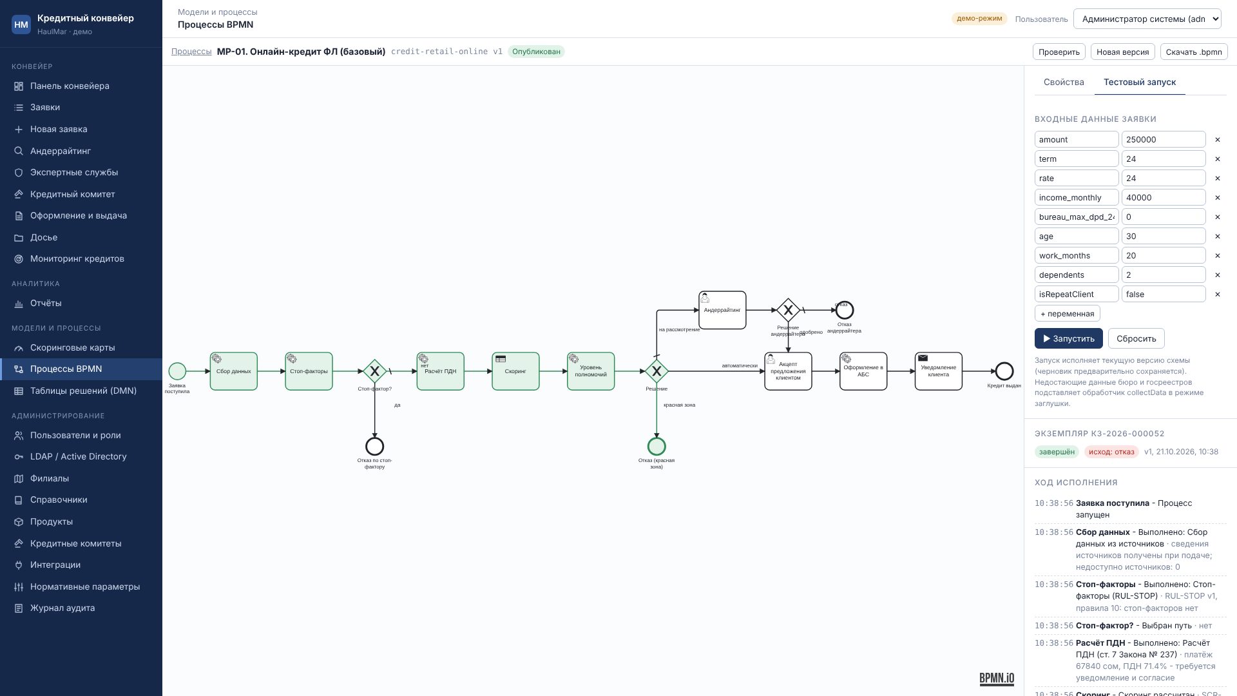Click the Заявки list icon

19,108
